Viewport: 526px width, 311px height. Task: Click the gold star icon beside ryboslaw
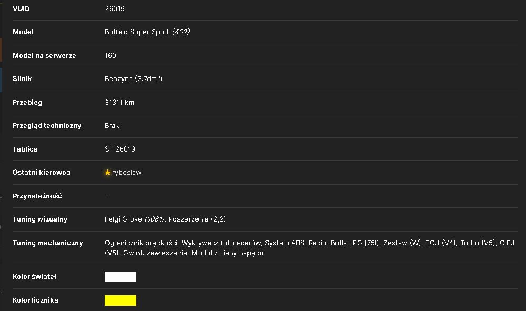point(107,172)
